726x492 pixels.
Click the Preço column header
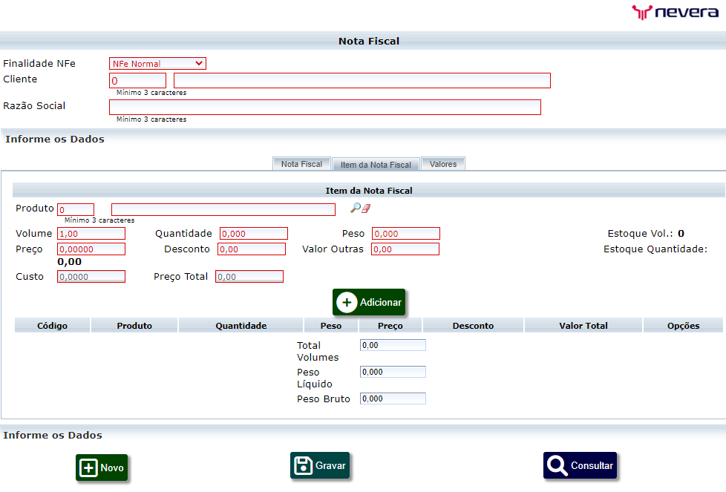(390, 325)
